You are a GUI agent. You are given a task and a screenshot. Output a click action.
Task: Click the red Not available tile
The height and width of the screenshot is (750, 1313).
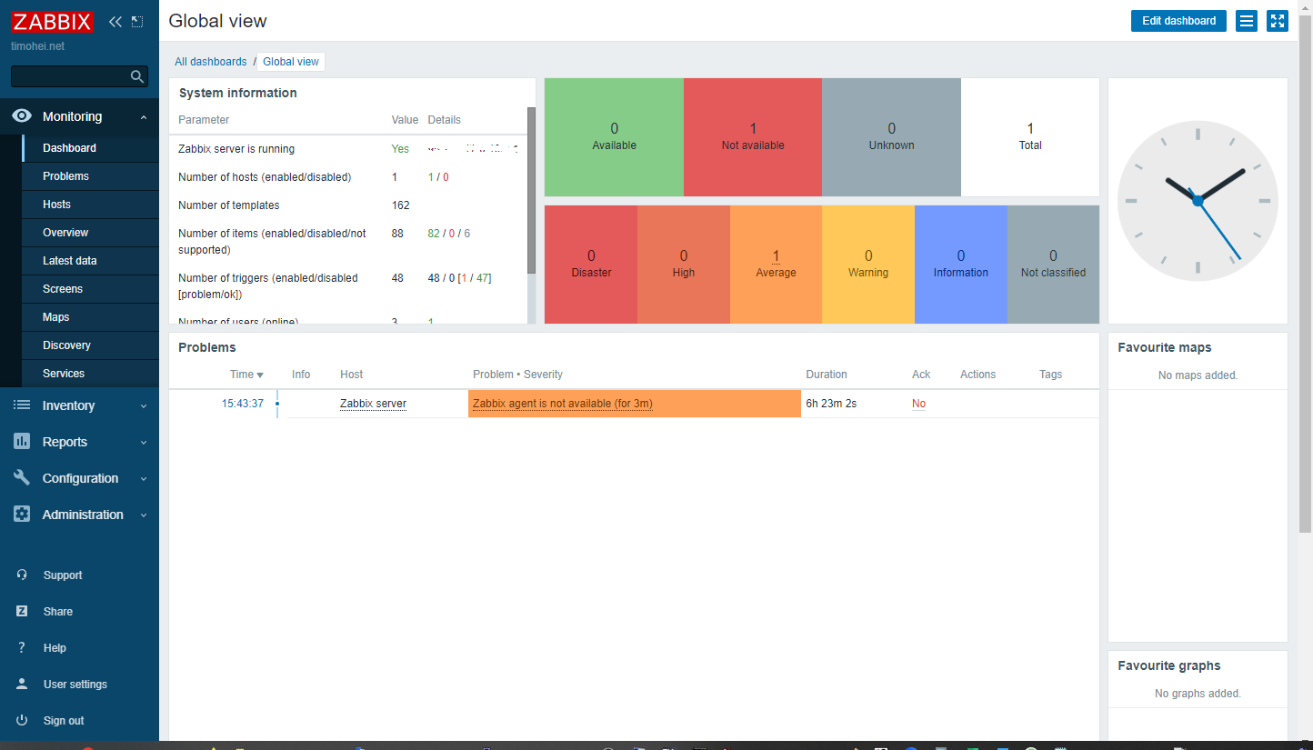tap(753, 137)
